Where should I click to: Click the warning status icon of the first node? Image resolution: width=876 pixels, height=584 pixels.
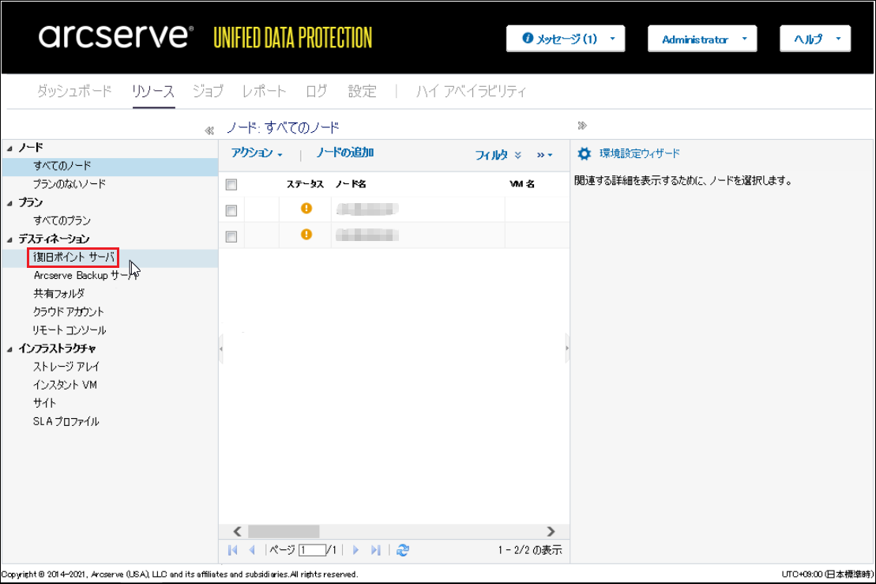306,209
